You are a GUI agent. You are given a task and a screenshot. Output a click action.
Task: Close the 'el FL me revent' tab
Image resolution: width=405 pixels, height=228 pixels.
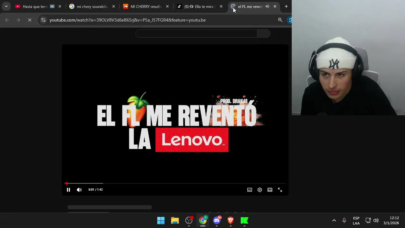(x=275, y=6)
